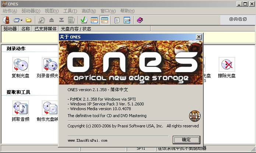Open the 高级(N) menu

[89, 11]
